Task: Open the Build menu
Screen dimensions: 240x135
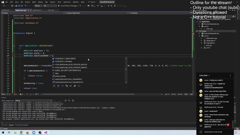Action: (34, 2)
